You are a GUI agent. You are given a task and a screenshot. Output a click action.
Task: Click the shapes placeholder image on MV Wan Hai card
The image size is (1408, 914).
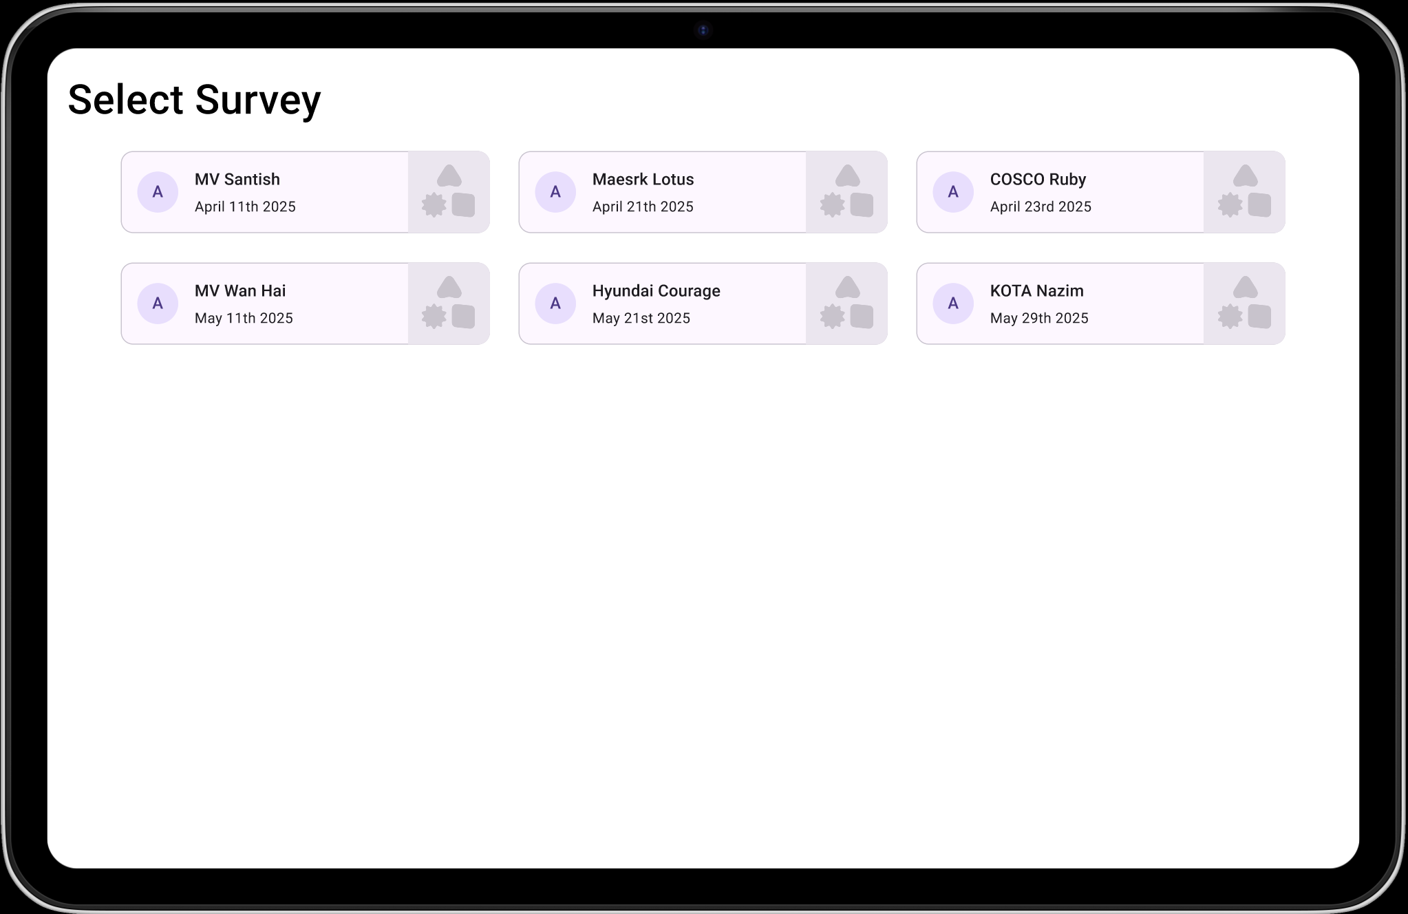(x=449, y=304)
